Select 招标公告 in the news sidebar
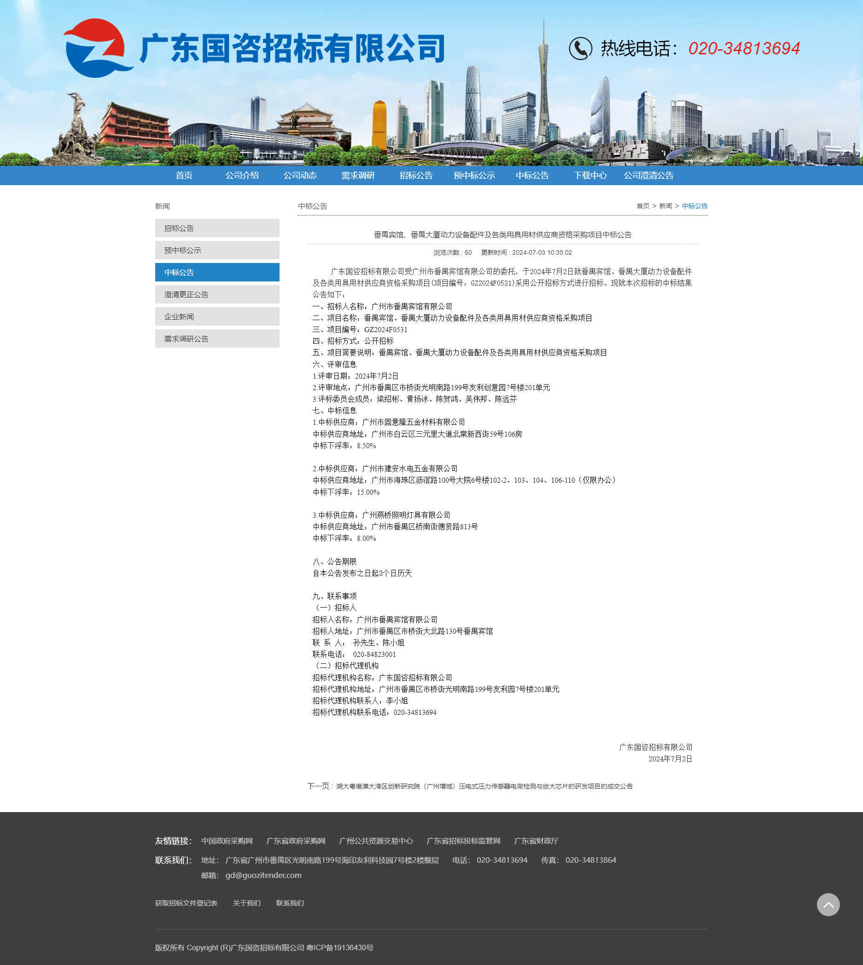This screenshot has width=863, height=965. pos(217,228)
